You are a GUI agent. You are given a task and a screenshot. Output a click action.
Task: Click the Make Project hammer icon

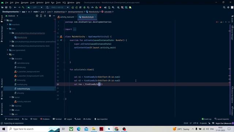pos(23,7)
